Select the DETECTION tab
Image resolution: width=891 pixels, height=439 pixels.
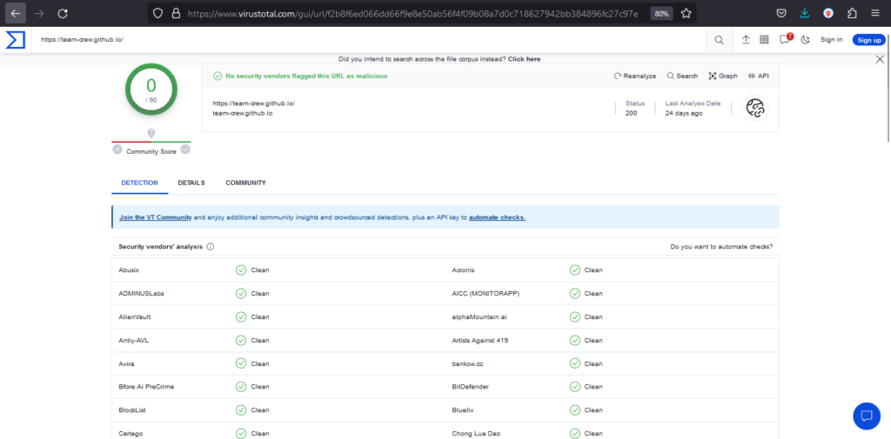140,183
